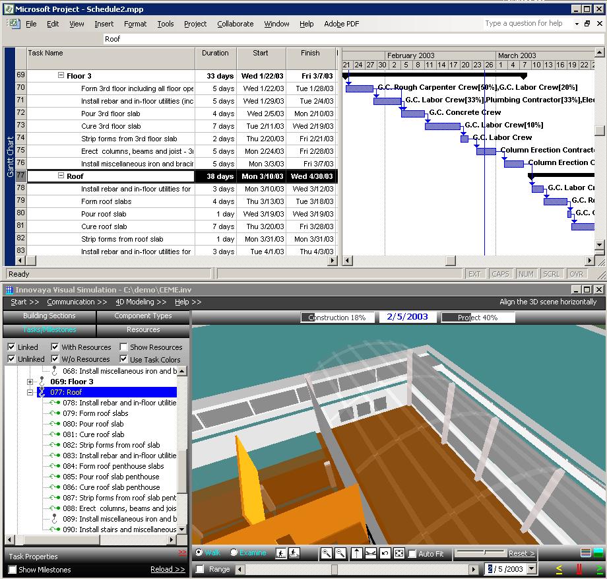
Task: Click the green link icon for 079: Form roof slabs
Action: click(x=55, y=413)
